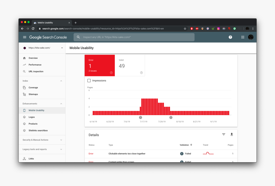Click the Sitemaps tree icon
The height and width of the screenshot is (186, 275).
coord(24,94)
